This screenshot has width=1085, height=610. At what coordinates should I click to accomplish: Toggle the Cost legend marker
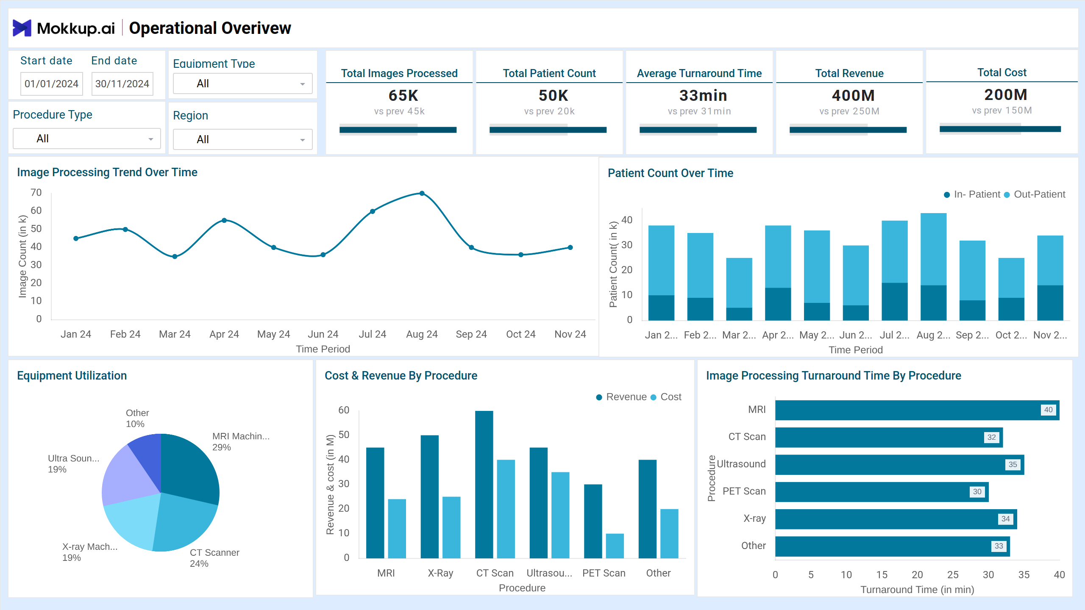(654, 397)
